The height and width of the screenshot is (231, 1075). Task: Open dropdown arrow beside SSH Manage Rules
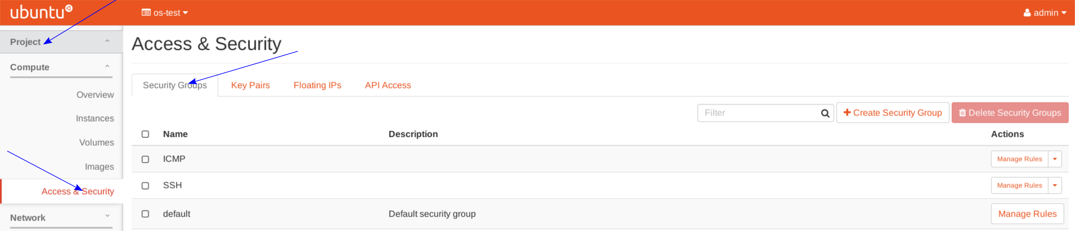[1055, 186]
